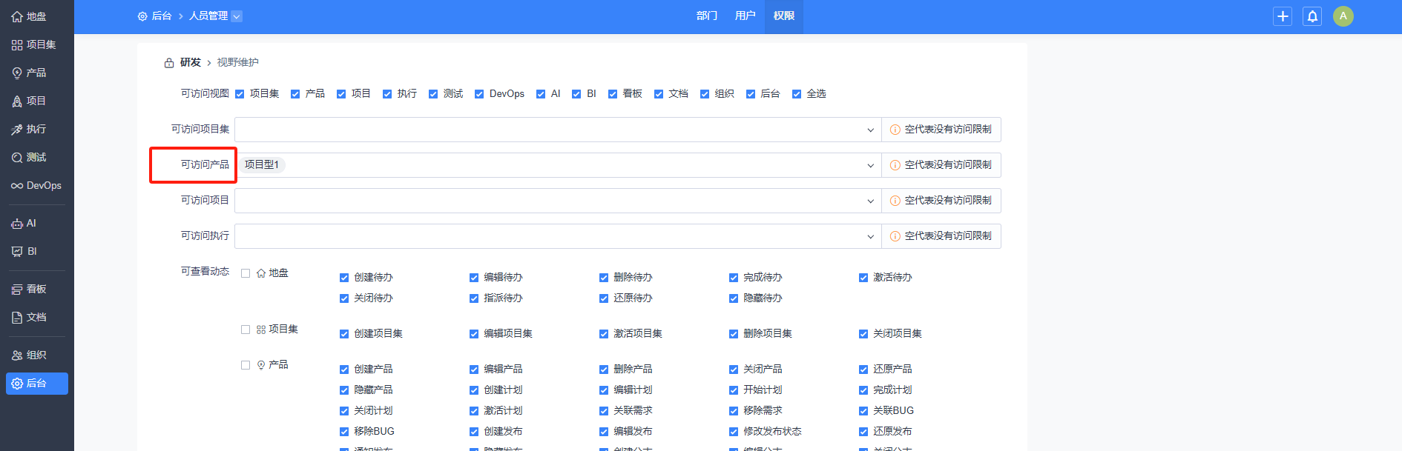
Task: Switch to the 权限 tab
Action: [784, 16]
